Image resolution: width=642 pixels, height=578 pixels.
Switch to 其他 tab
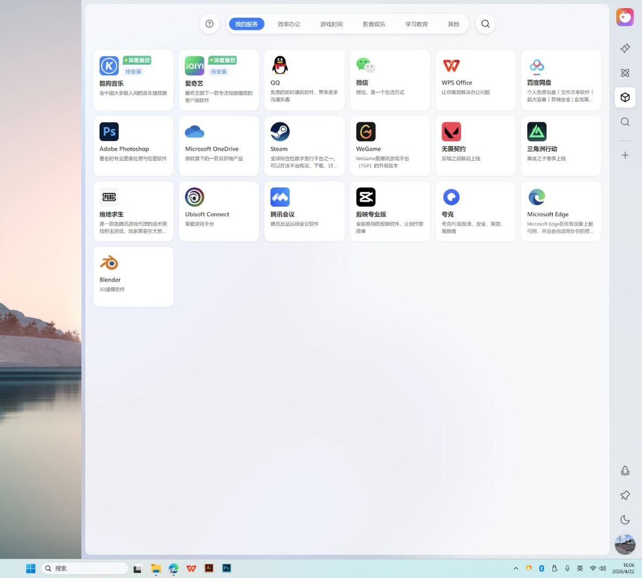click(x=453, y=24)
